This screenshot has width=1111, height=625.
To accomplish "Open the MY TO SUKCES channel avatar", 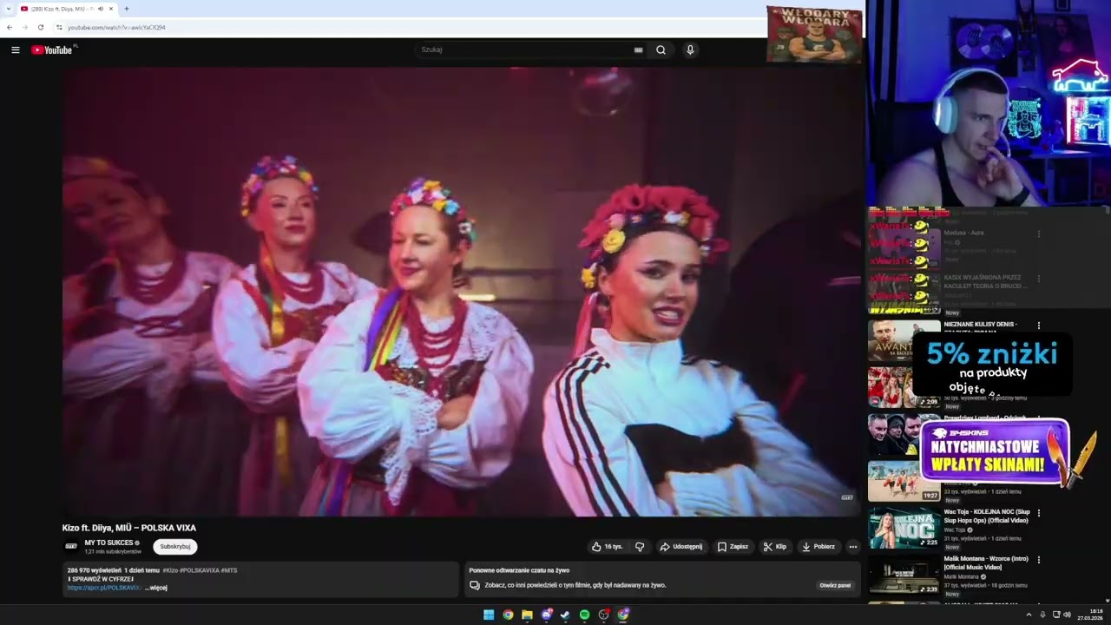I will coord(71,547).
